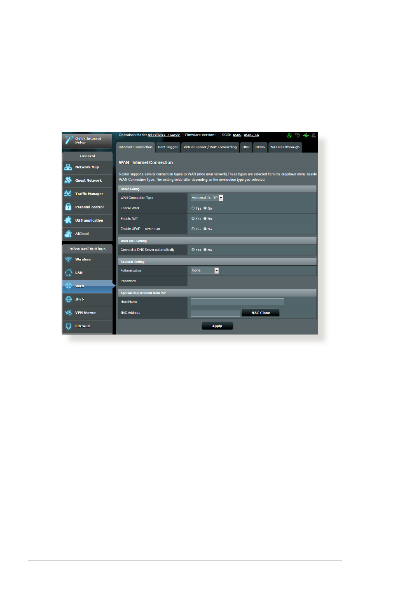
Task: Click the Guest Network people icon
Action: 68,180
